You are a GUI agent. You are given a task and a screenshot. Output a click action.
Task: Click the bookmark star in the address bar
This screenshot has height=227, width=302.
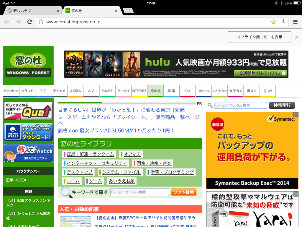[x=273, y=22]
